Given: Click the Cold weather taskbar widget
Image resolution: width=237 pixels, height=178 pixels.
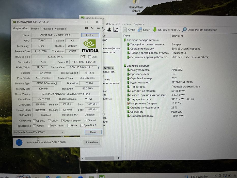Looking at the screenshot, I should [197, 176].
